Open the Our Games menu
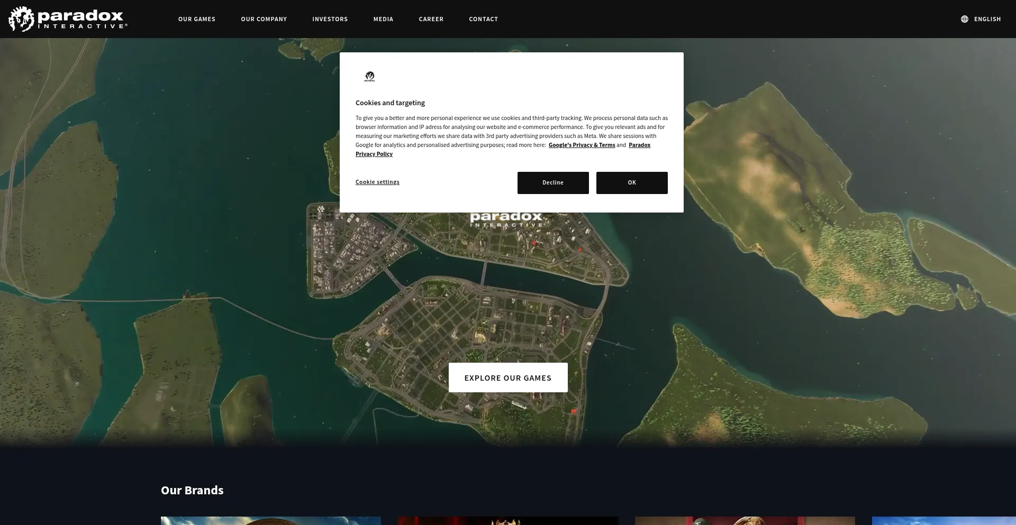The width and height of the screenshot is (1016, 525). [197, 19]
